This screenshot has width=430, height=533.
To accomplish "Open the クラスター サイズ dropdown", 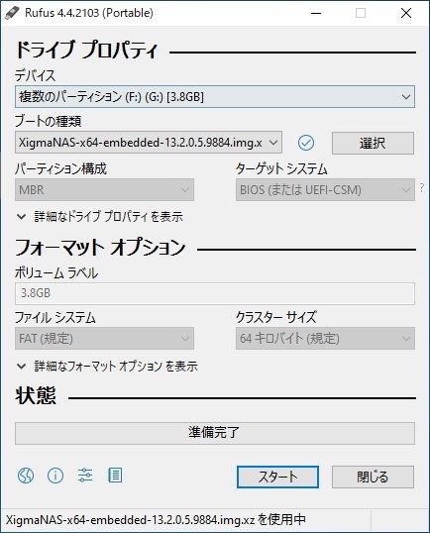I will (x=325, y=338).
